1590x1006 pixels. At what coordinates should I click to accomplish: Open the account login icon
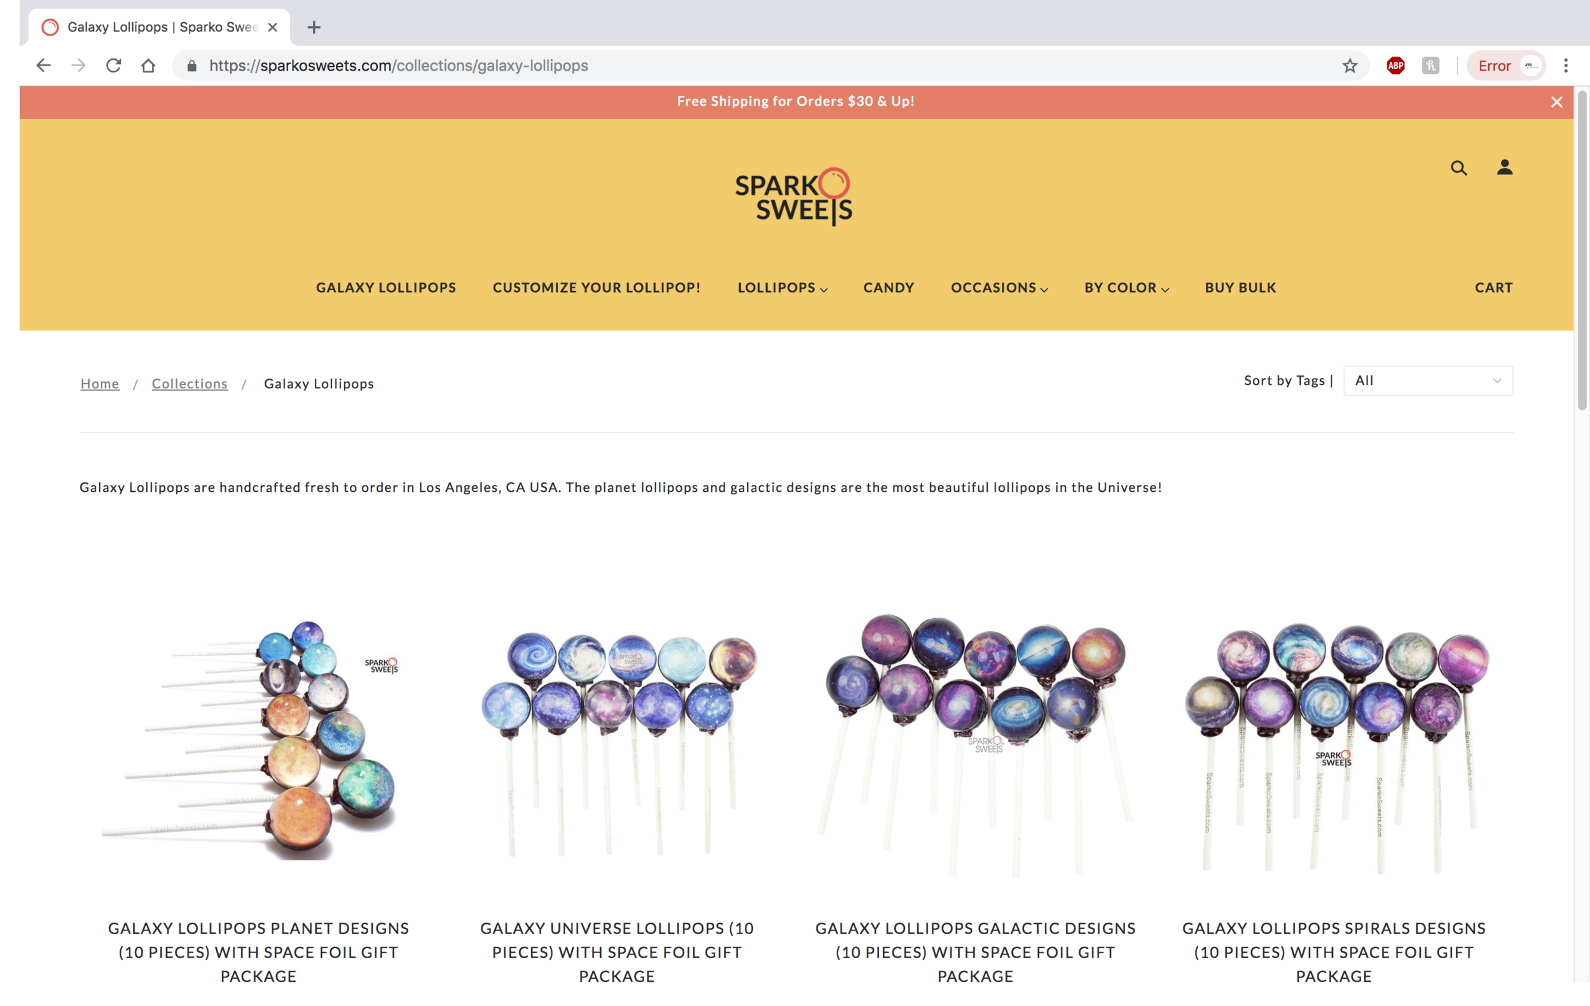pyautogui.click(x=1504, y=167)
